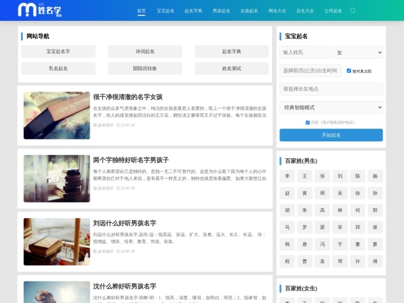Select surname 张 in 百家姓(男生)
This screenshot has height=303, width=404.
click(323, 176)
